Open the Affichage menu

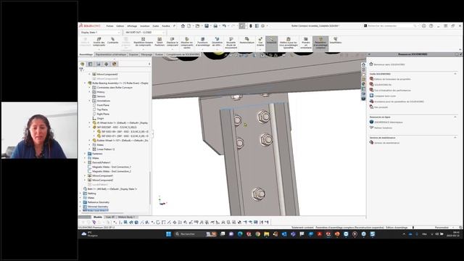[x=132, y=26]
